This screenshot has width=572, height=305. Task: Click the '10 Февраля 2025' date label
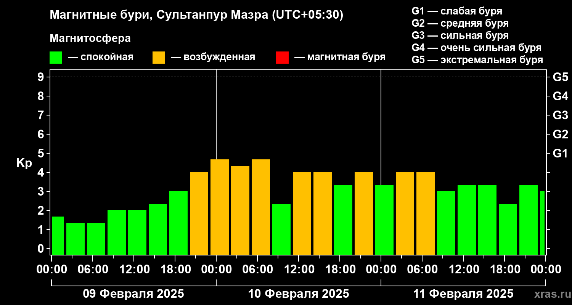[299, 294]
